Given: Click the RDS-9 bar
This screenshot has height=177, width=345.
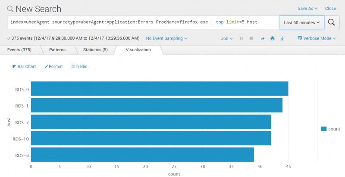Looking at the screenshot, I should [x=160, y=89].
